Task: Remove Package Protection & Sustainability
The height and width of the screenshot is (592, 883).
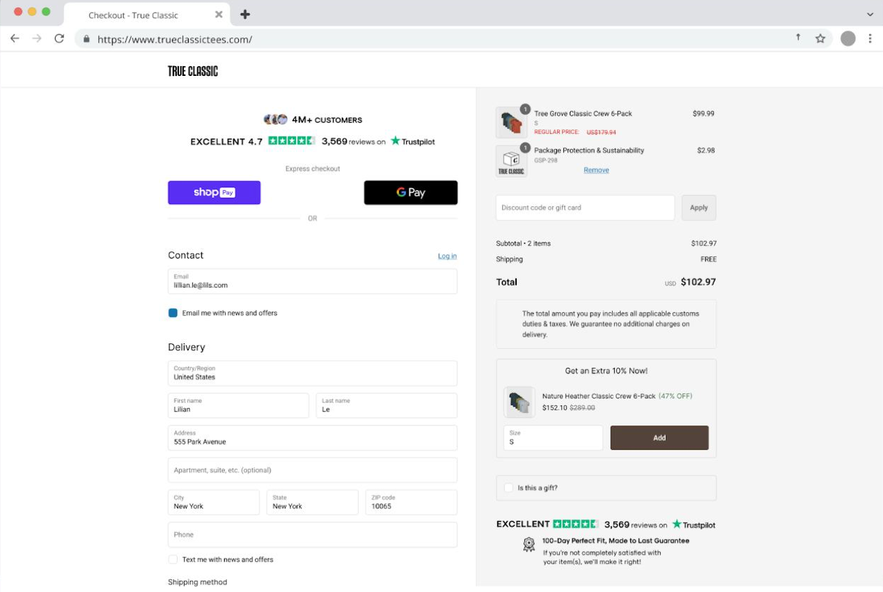Action: 596,170
